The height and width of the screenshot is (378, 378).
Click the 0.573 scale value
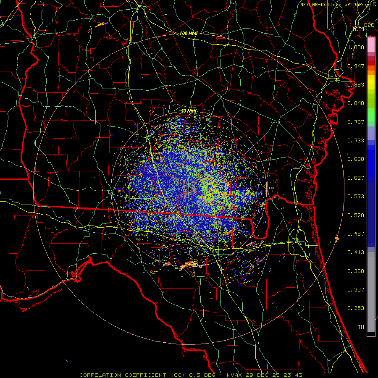(356, 197)
